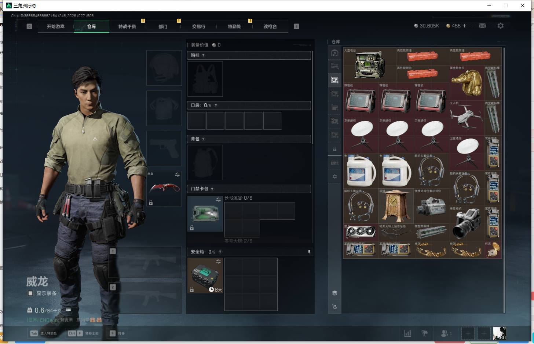Image resolution: width=534 pixels, height=344 pixels.
Task: Click swap arrows on the knife slot
Action: pyautogui.click(x=177, y=175)
